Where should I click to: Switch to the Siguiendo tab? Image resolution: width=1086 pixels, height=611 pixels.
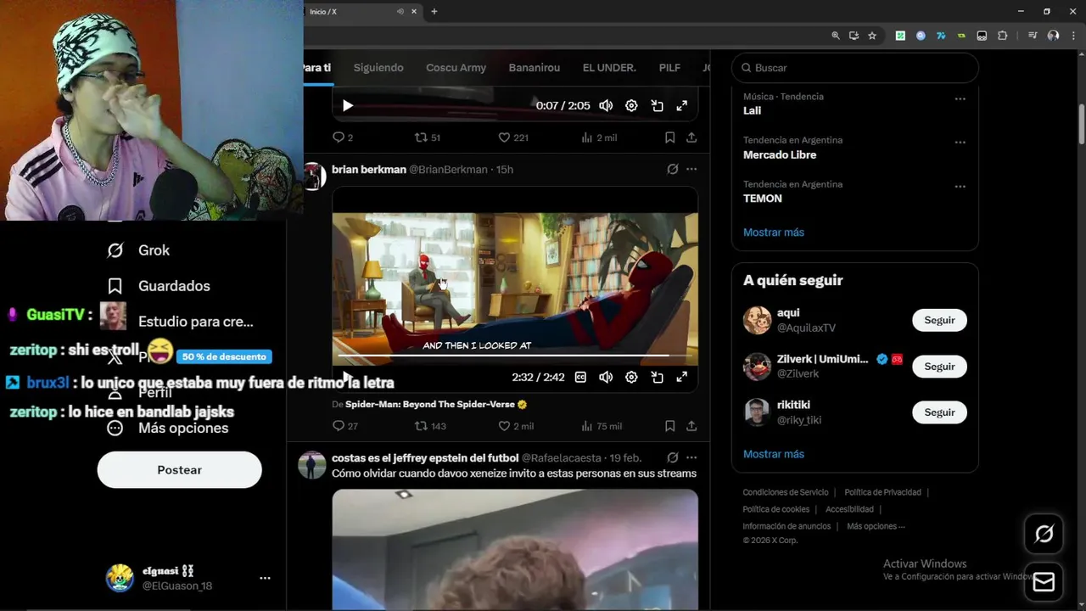378,68
